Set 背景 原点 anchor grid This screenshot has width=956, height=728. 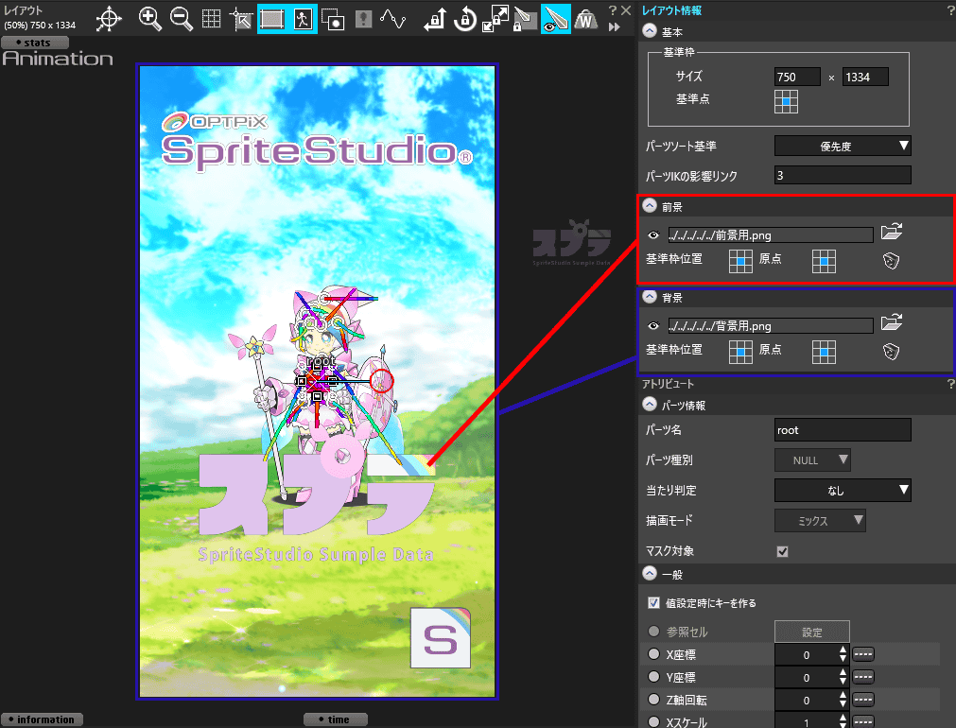824,352
